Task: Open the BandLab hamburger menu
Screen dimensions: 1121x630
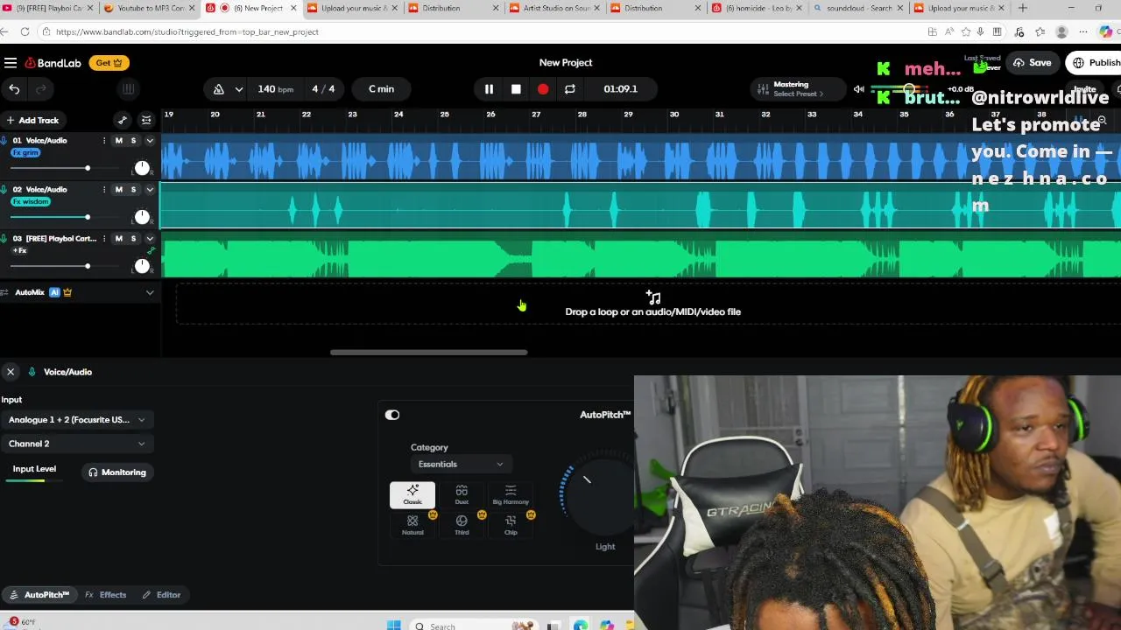Action: tap(11, 63)
